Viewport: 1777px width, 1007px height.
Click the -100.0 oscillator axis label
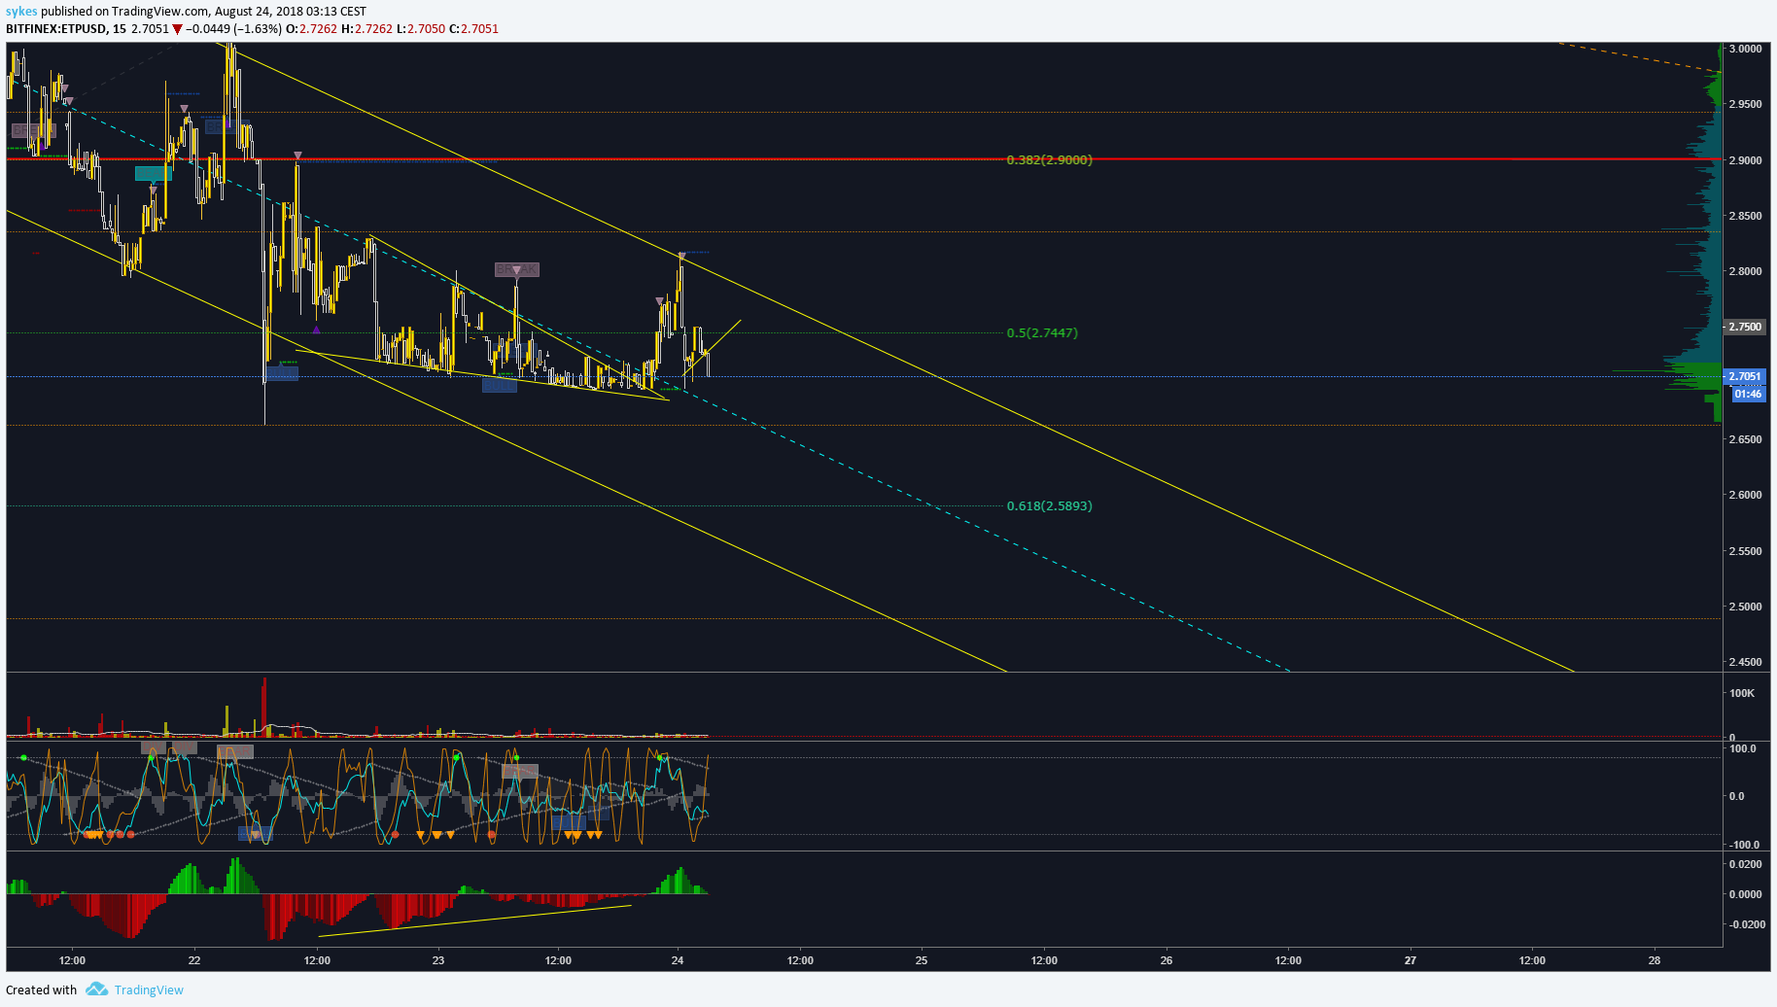click(1742, 845)
